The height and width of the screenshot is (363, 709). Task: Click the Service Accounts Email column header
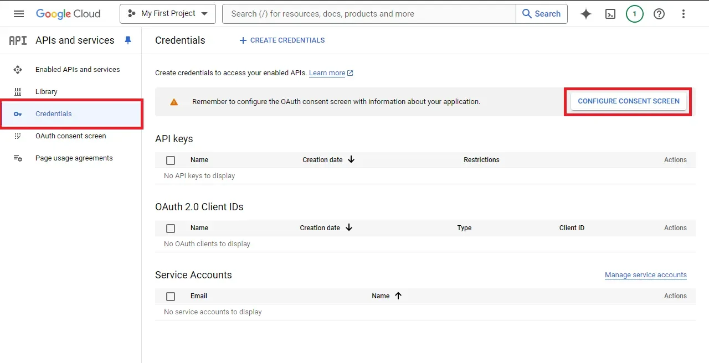point(199,296)
